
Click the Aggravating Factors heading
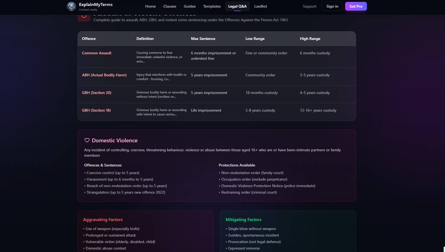pyautogui.click(x=103, y=219)
